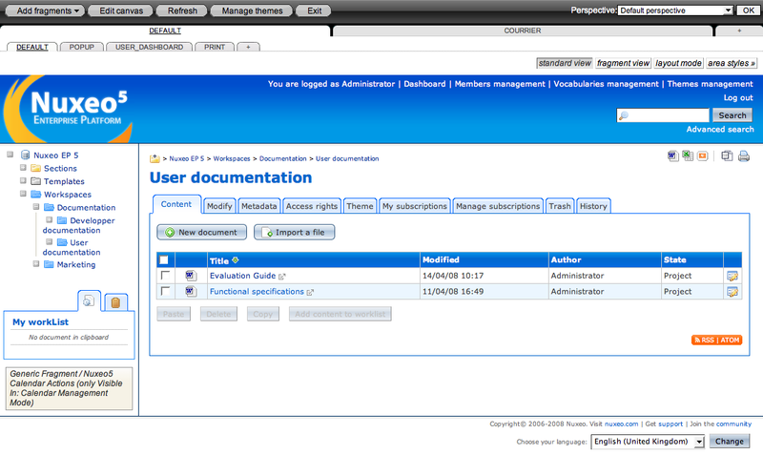Open area styles mode
The image size is (763, 455).
[x=732, y=63]
